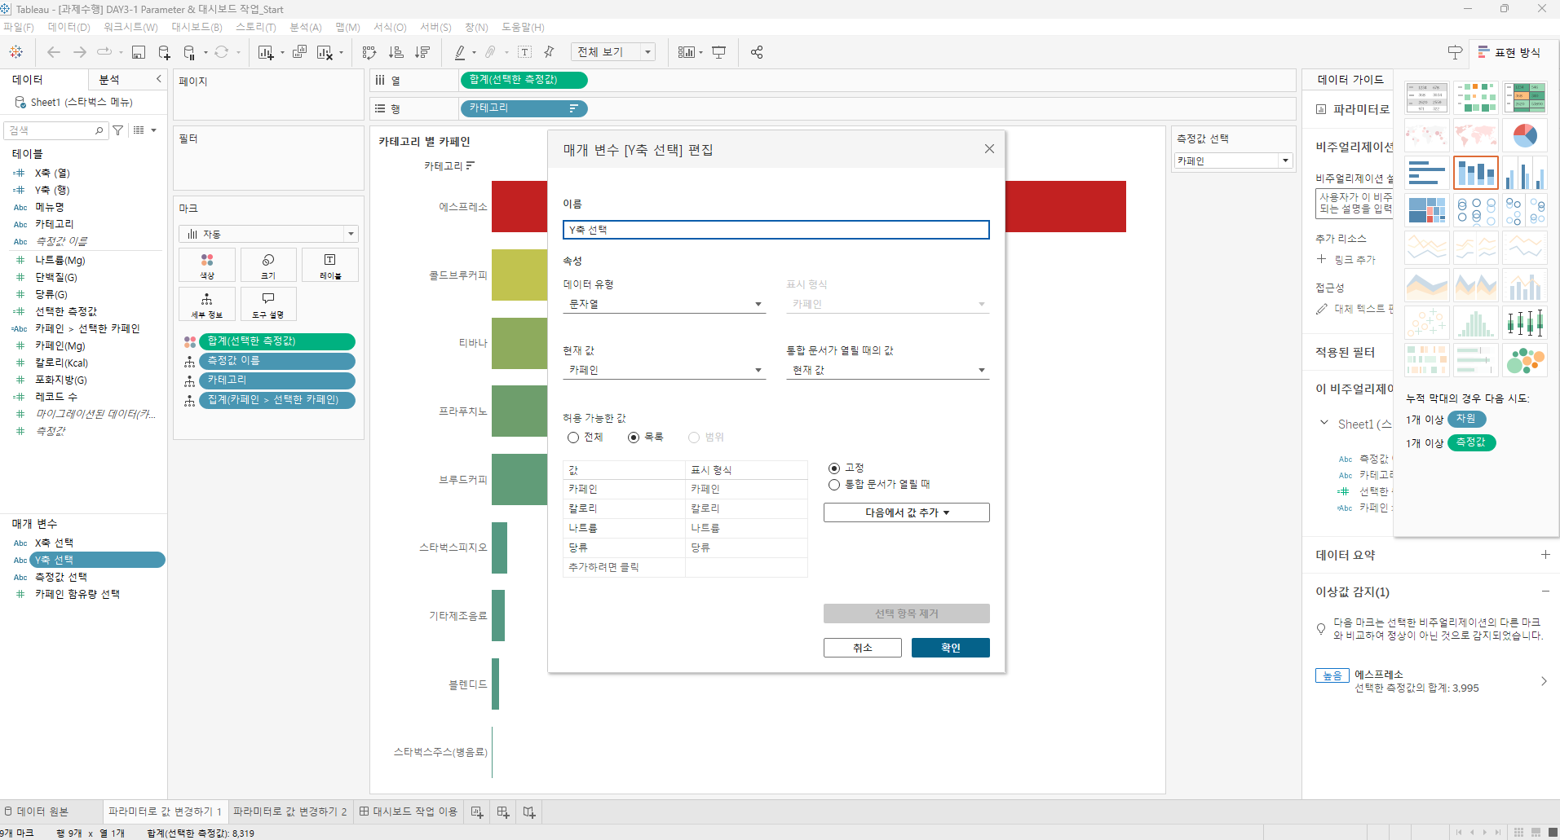
Task: Select '통합 문서가 열릴 때' radio button
Action: point(834,484)
